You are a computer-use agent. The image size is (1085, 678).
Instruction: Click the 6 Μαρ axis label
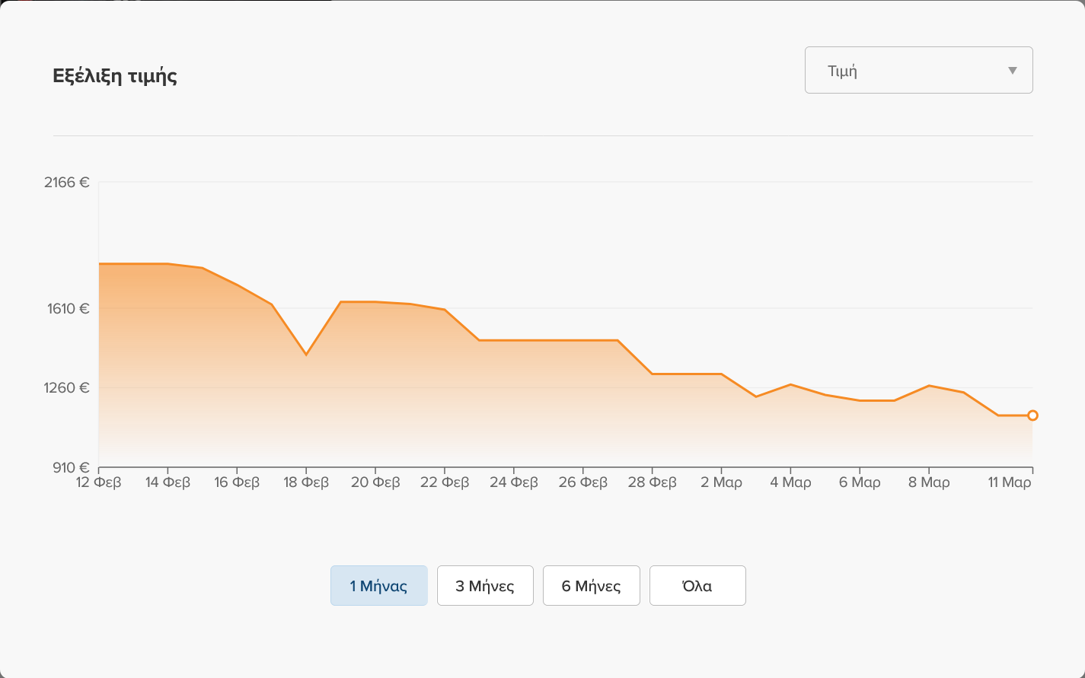[x=860, y=482]
